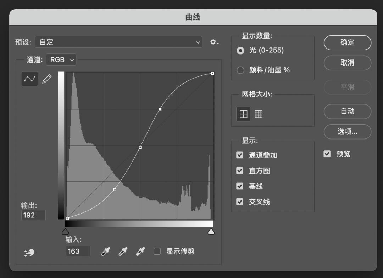Screen dimensions: 383x278
Task: Click the 输入 input value field
Action: [78, 251]
